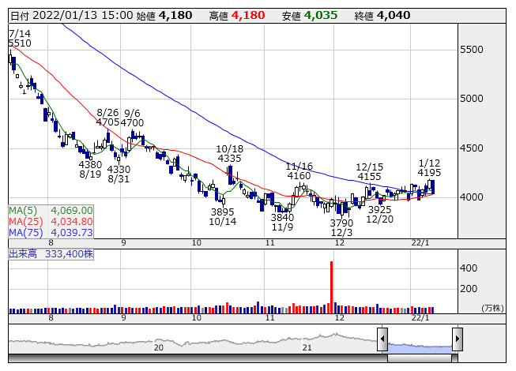Click the 4380 8/19 low label

coord(90,169)
